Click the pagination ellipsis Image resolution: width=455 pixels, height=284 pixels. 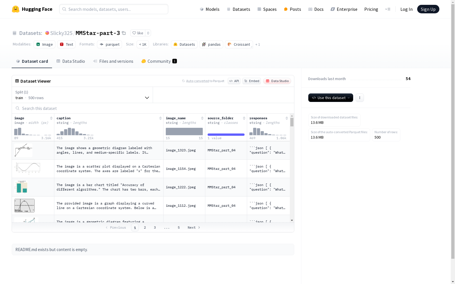167,227
